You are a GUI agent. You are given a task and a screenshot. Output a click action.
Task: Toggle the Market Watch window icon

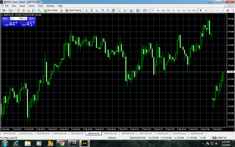point(18,11)
